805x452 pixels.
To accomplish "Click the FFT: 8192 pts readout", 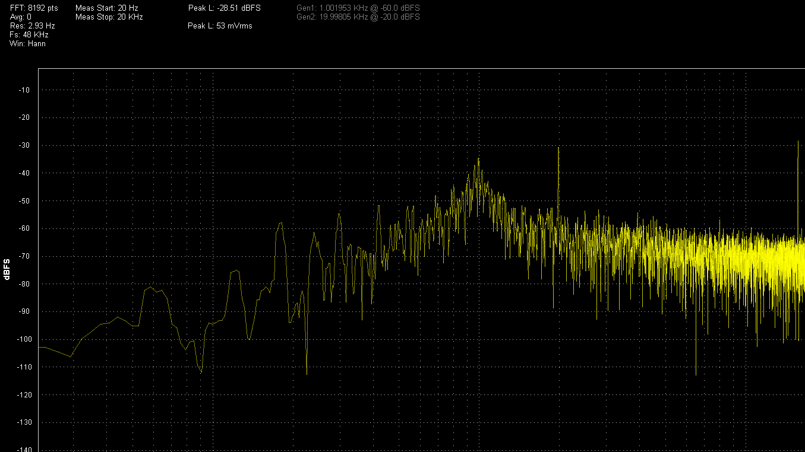I will point(34,8).
